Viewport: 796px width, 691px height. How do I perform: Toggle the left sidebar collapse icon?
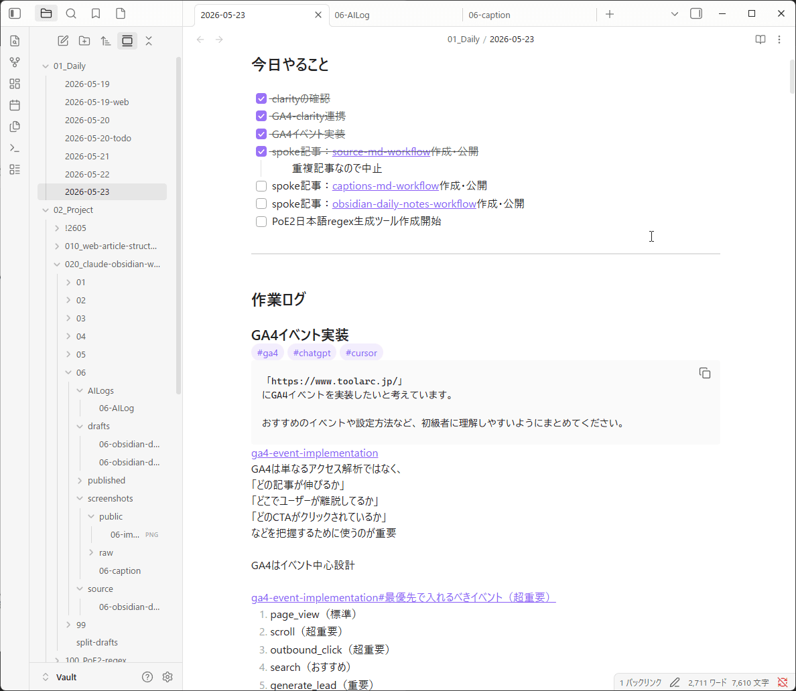click(15, 13)
